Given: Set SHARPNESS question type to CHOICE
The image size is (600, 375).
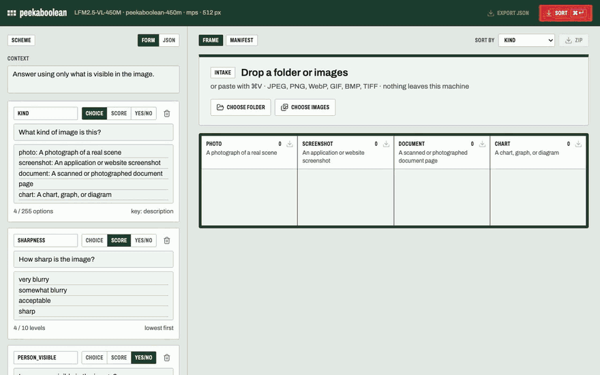Looking at the screenshot, I should (94, 240).
